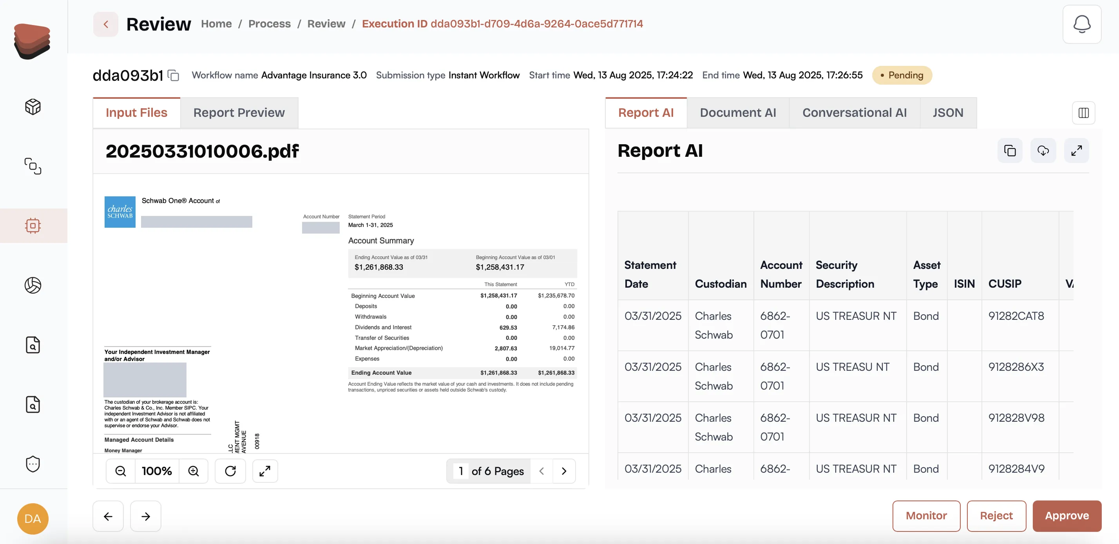Select the JSON tab
This screenshot has height=544, width=1119.
(x=948, y=113)
